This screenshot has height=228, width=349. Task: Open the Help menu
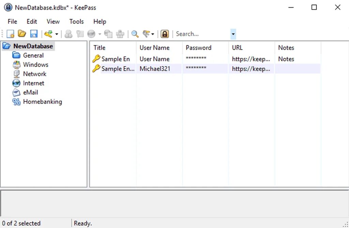pyautogui.click(x=100, y=21)
